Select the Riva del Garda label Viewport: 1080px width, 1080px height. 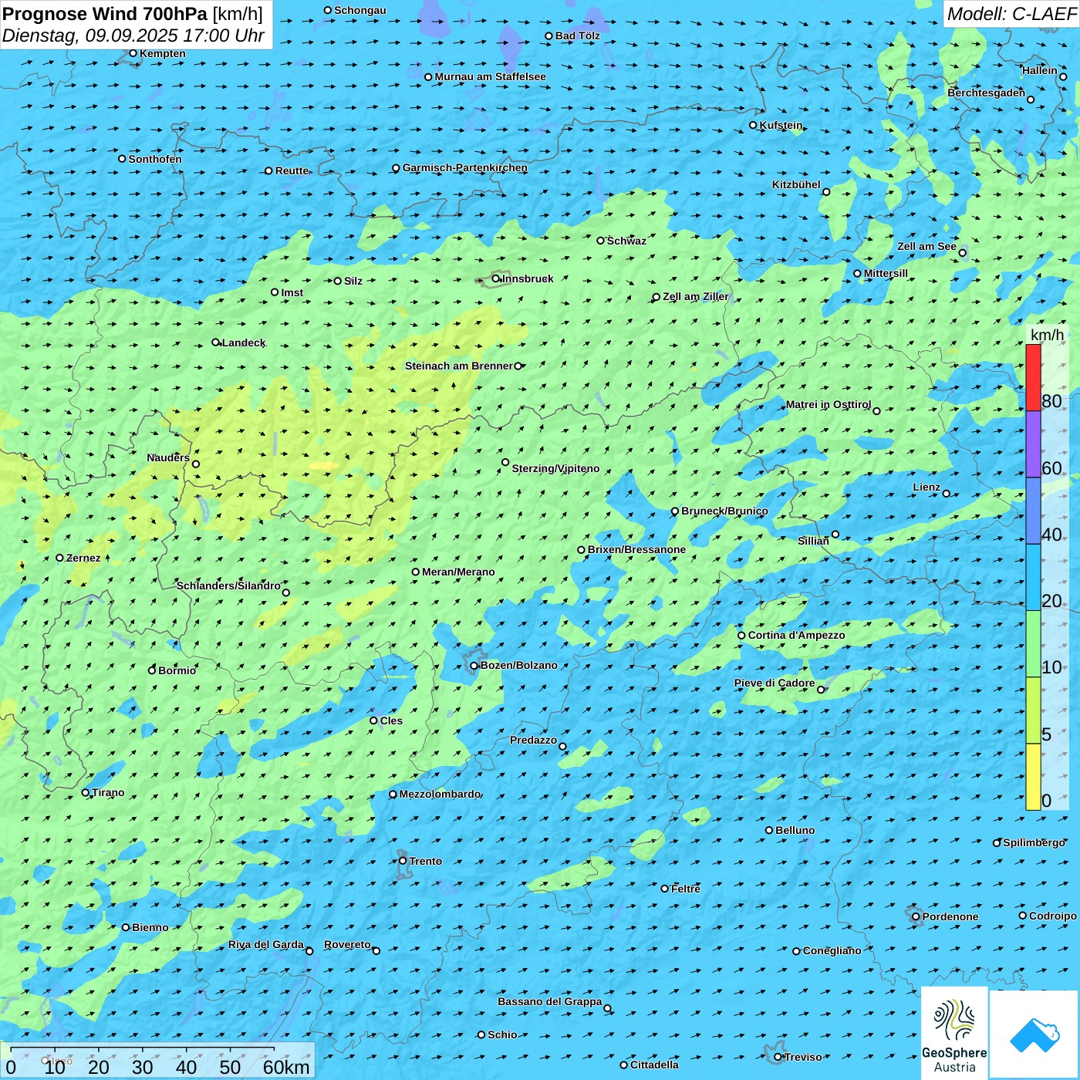(x=266, y=944)
